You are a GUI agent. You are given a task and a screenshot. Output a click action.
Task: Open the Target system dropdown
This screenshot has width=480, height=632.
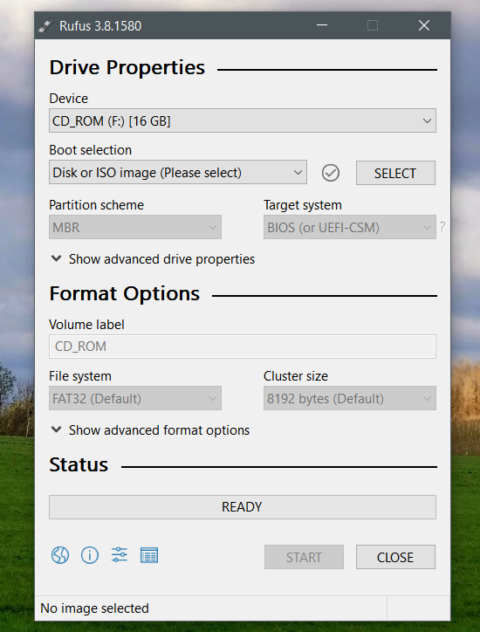click(350, 227)
